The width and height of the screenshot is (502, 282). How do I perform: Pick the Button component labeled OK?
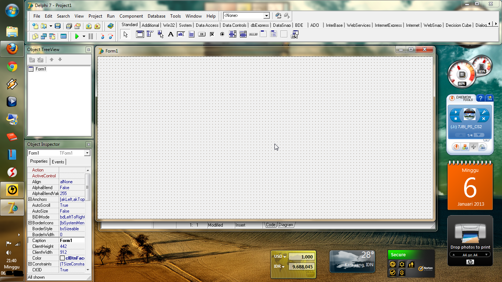[x=202, y=35]
